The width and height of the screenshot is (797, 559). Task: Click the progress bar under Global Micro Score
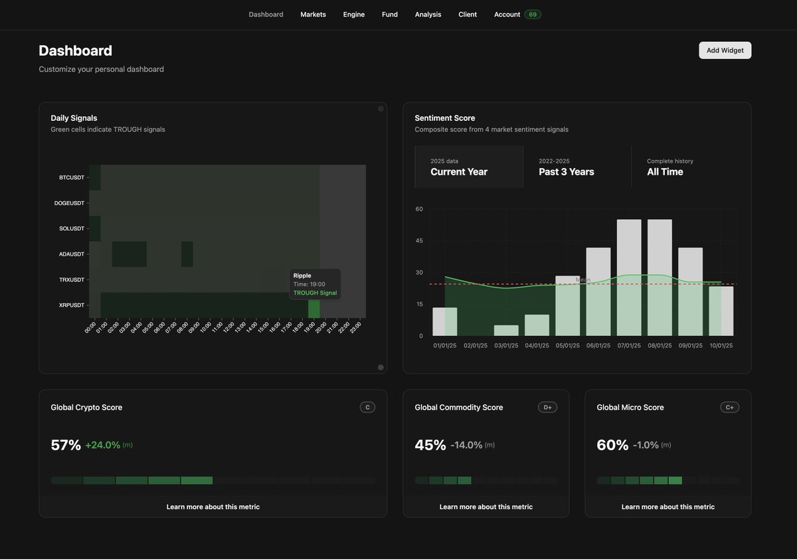pos(667,479)
